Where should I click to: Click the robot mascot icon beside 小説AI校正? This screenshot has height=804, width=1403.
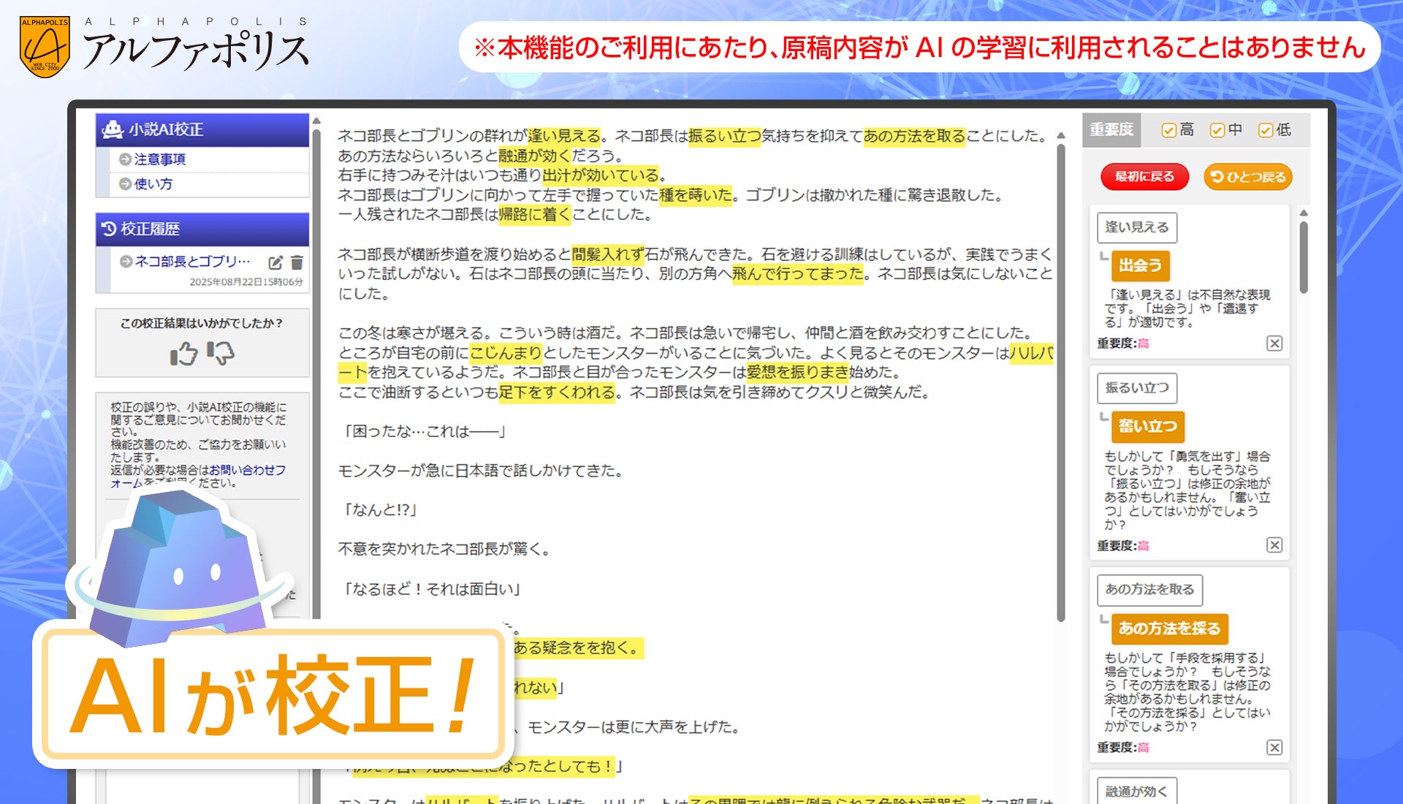pos(113,129)
